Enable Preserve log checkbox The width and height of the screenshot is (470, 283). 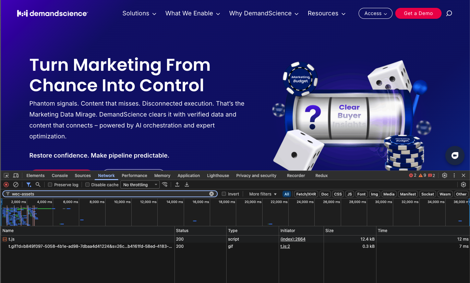pyautogui.click(x=50, y=185)
